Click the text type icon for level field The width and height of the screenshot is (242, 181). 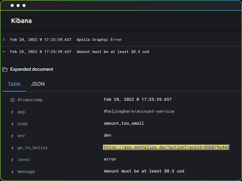pyautogui.click(x=13, y=160)
